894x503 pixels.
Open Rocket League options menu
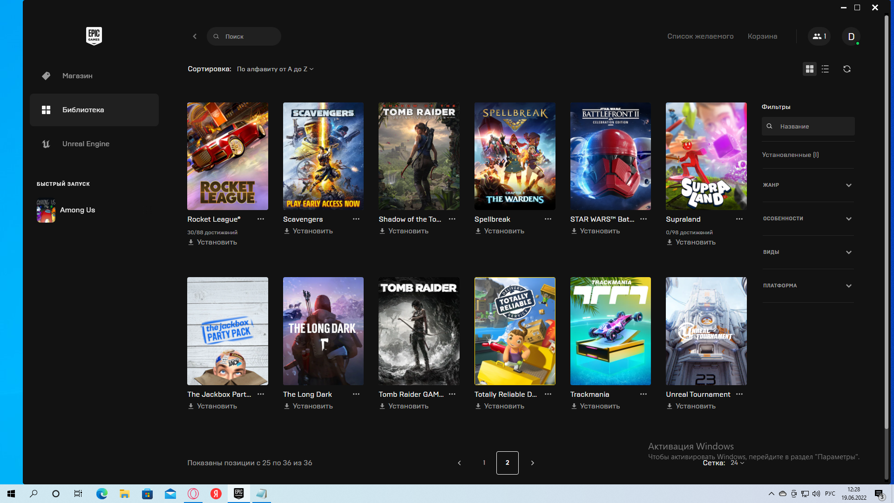[261, 219]
